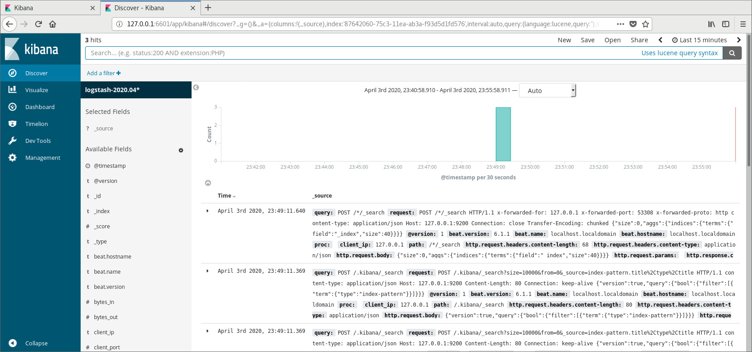Select the _type field
752x352 pixels.
click(100, 242)
